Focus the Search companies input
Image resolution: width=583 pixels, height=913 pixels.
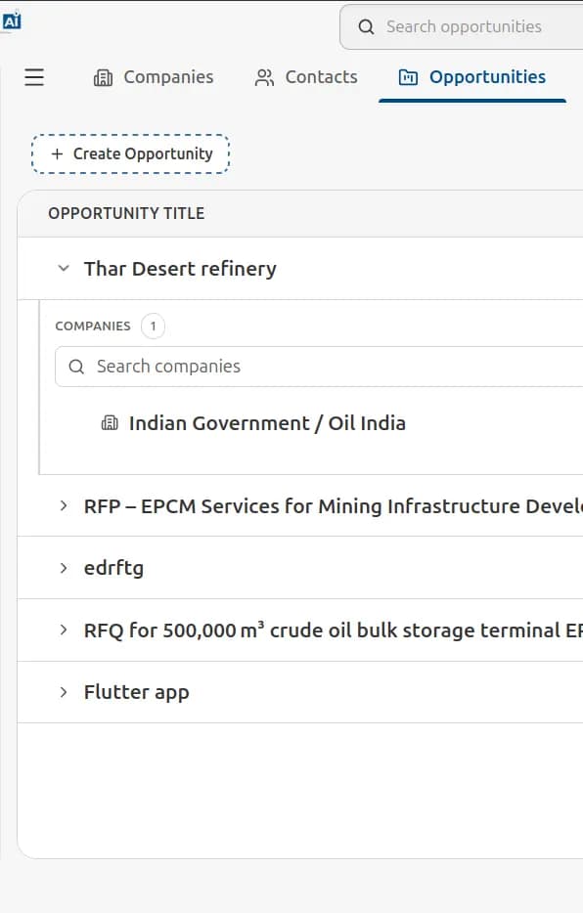[319, 367]
